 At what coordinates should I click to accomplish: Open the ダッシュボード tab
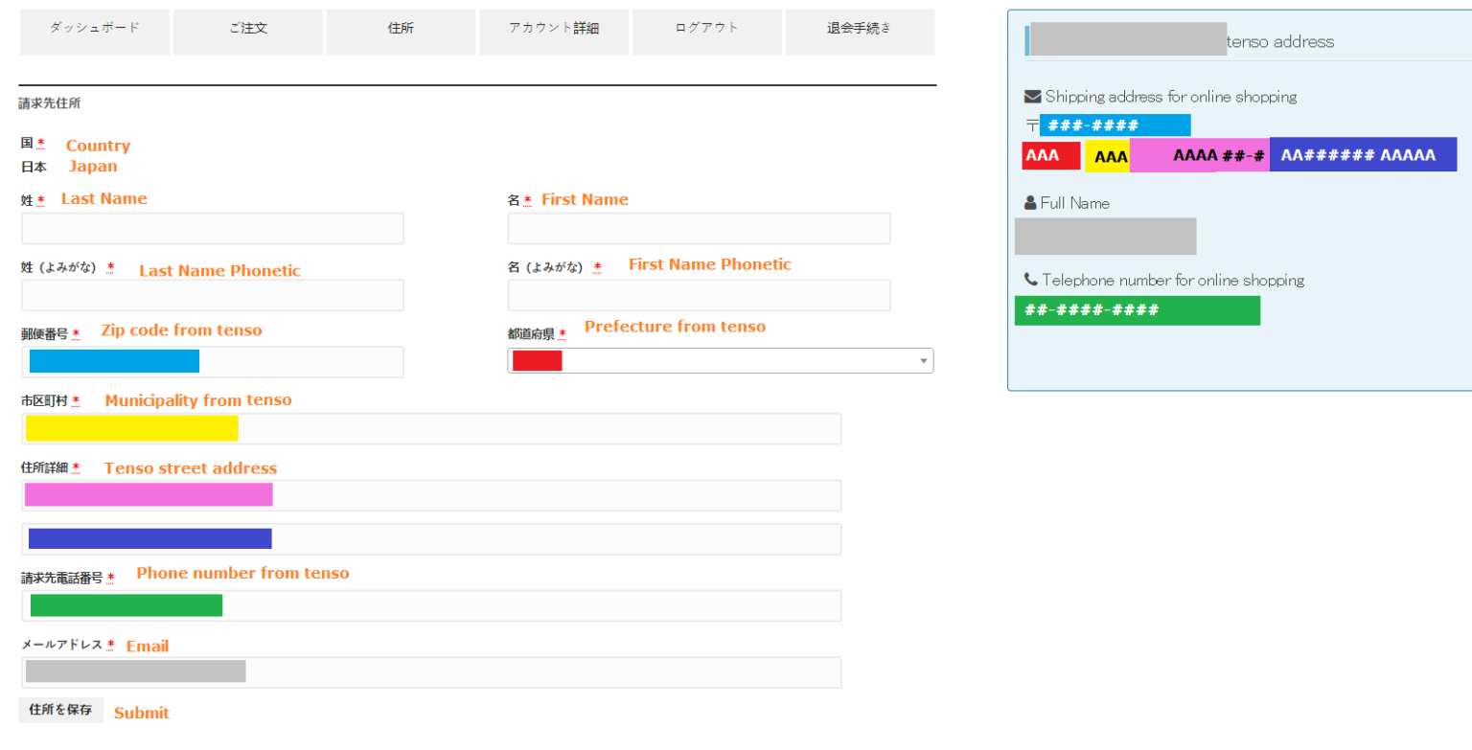tap(95, 29)
